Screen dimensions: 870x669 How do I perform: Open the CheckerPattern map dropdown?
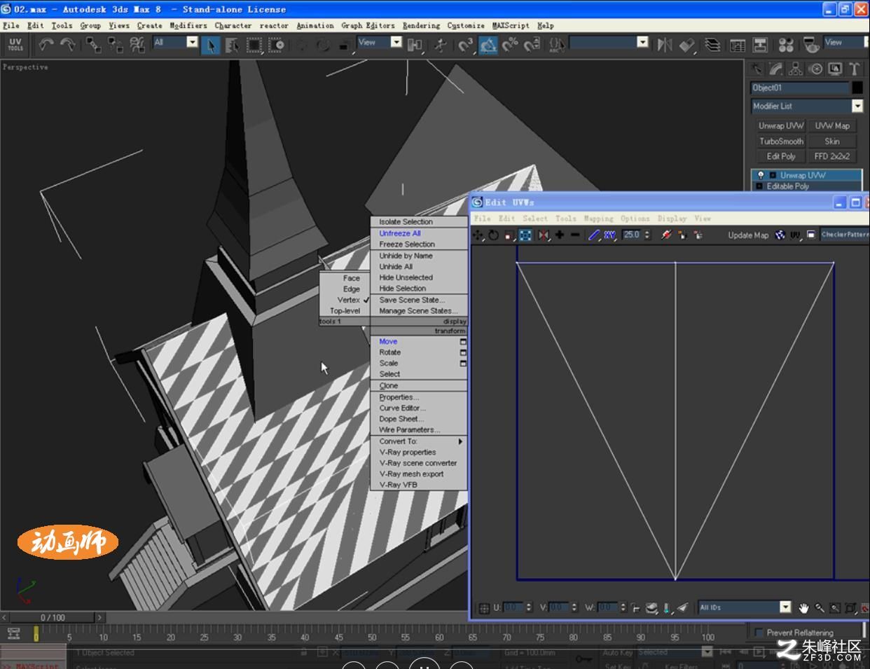(845, 235)
